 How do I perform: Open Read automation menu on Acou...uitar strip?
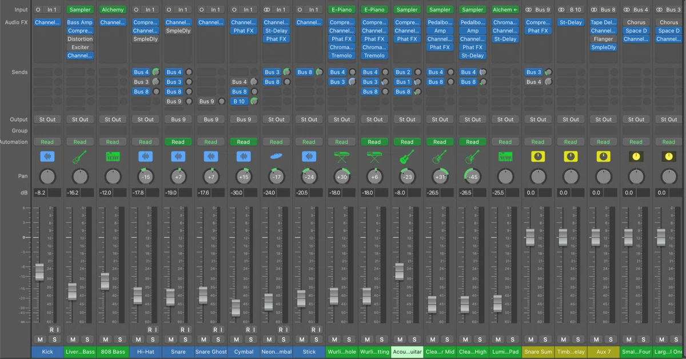pos(406,142)
